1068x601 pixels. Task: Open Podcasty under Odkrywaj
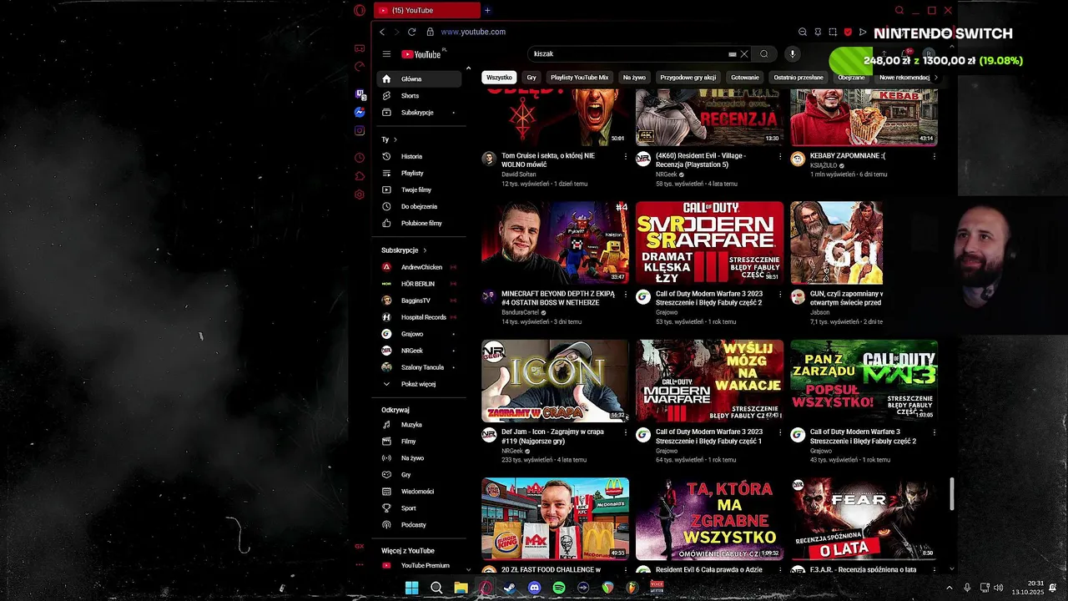click(418, 525)
